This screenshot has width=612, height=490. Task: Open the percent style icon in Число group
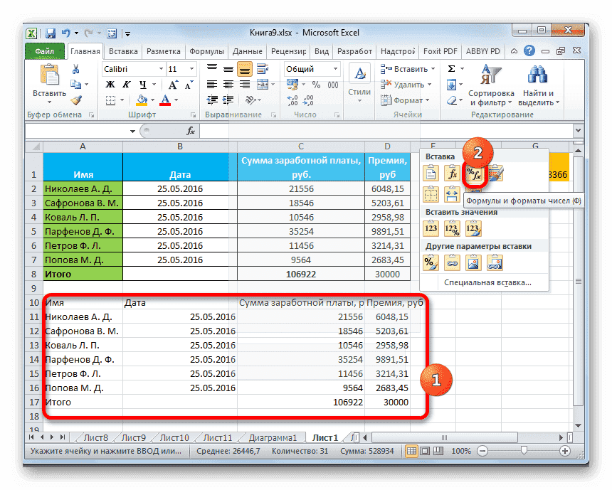tap(315, 84)
